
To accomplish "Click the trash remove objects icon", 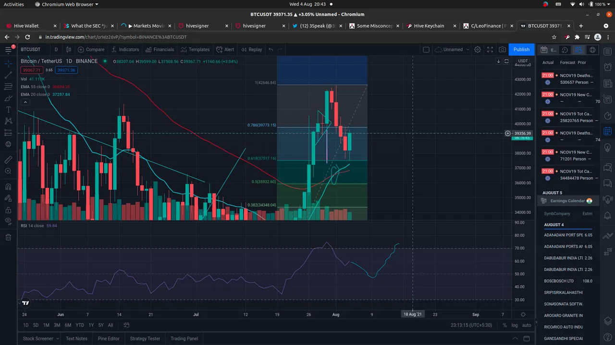I will click(8, 237).
